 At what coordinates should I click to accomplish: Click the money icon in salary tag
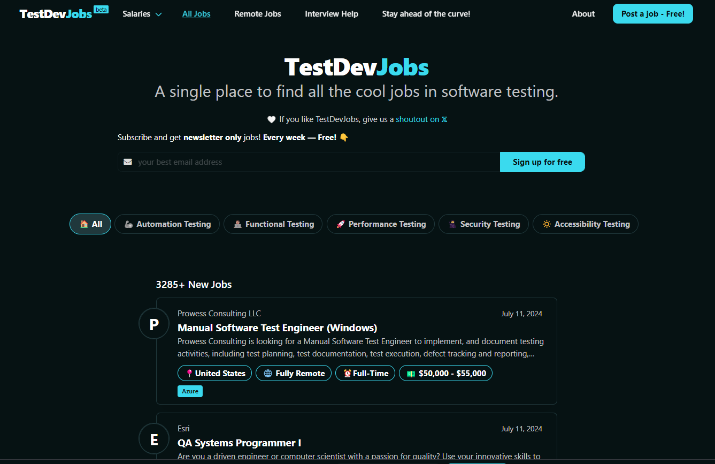coord(411,374)
